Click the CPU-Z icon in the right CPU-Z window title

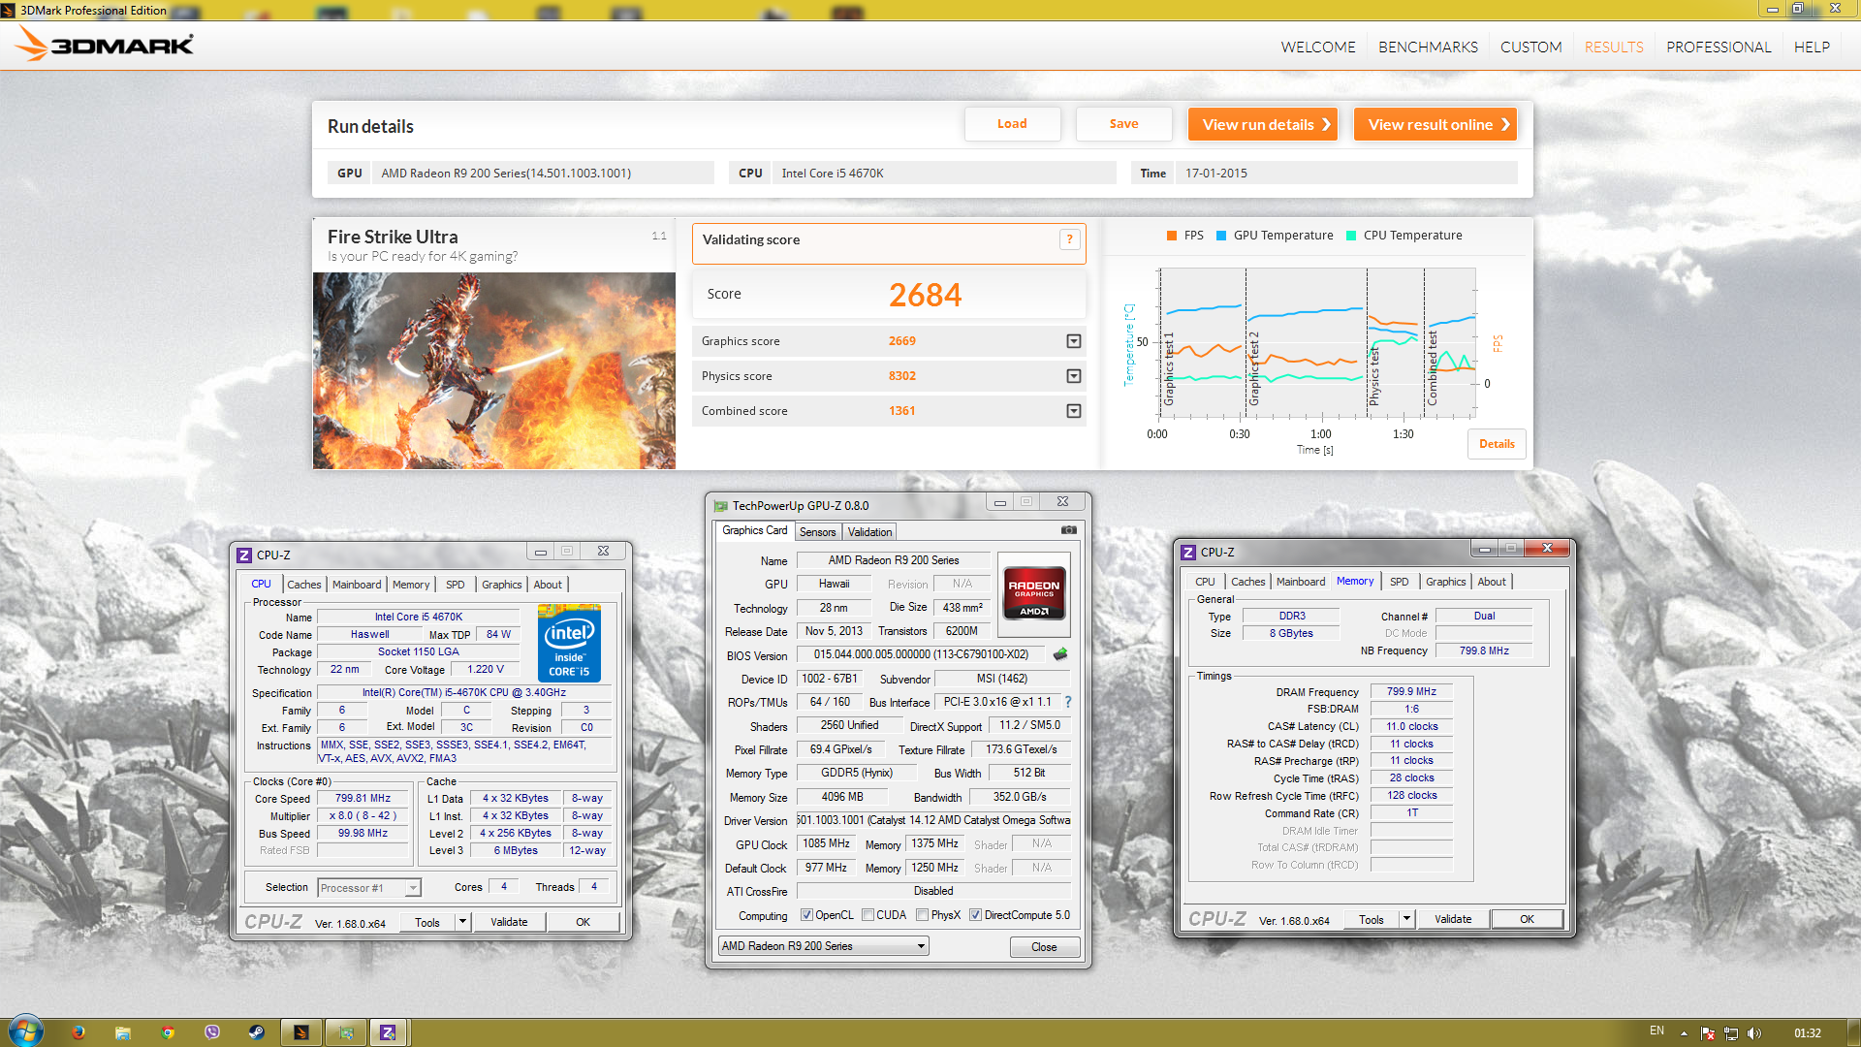[1188, 553]
